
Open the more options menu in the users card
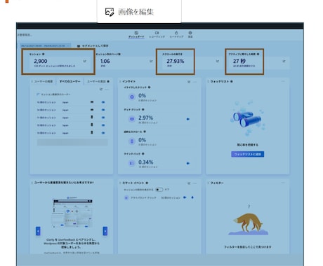tap(107, 89)
